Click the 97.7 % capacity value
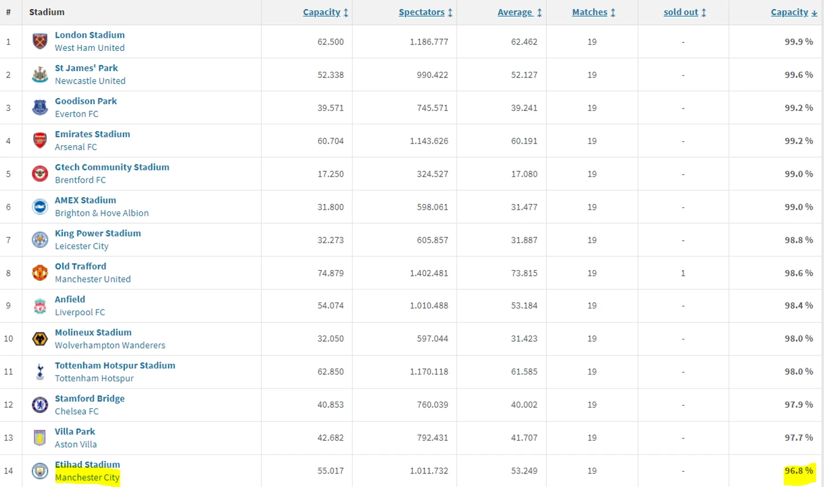The image size is (824, 487). pos(799,438)
